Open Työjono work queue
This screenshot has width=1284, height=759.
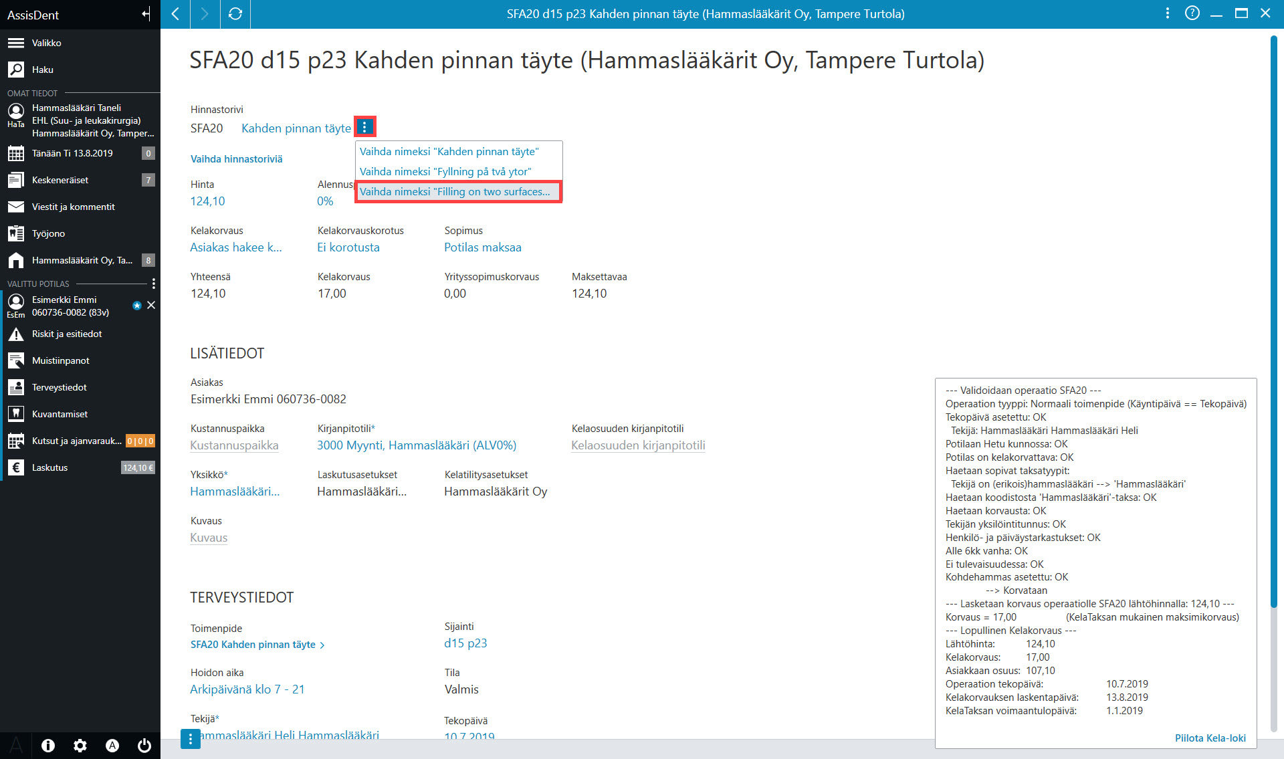(x=80, y=233)
